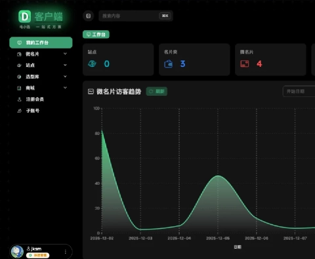Screen dimensions: 315x259
Task: Click the 2025-12-03 date axis label
Action: pos(140,238)
